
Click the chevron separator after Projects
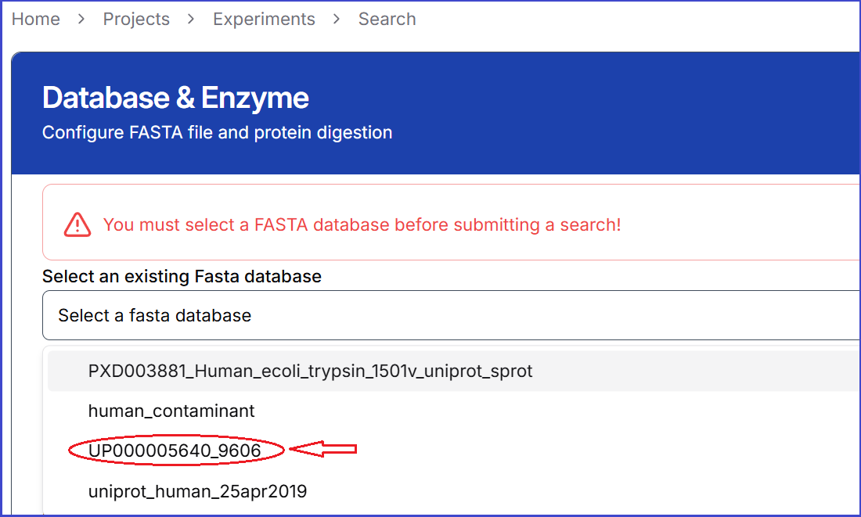pyautogui.click(x=191, y=19)
